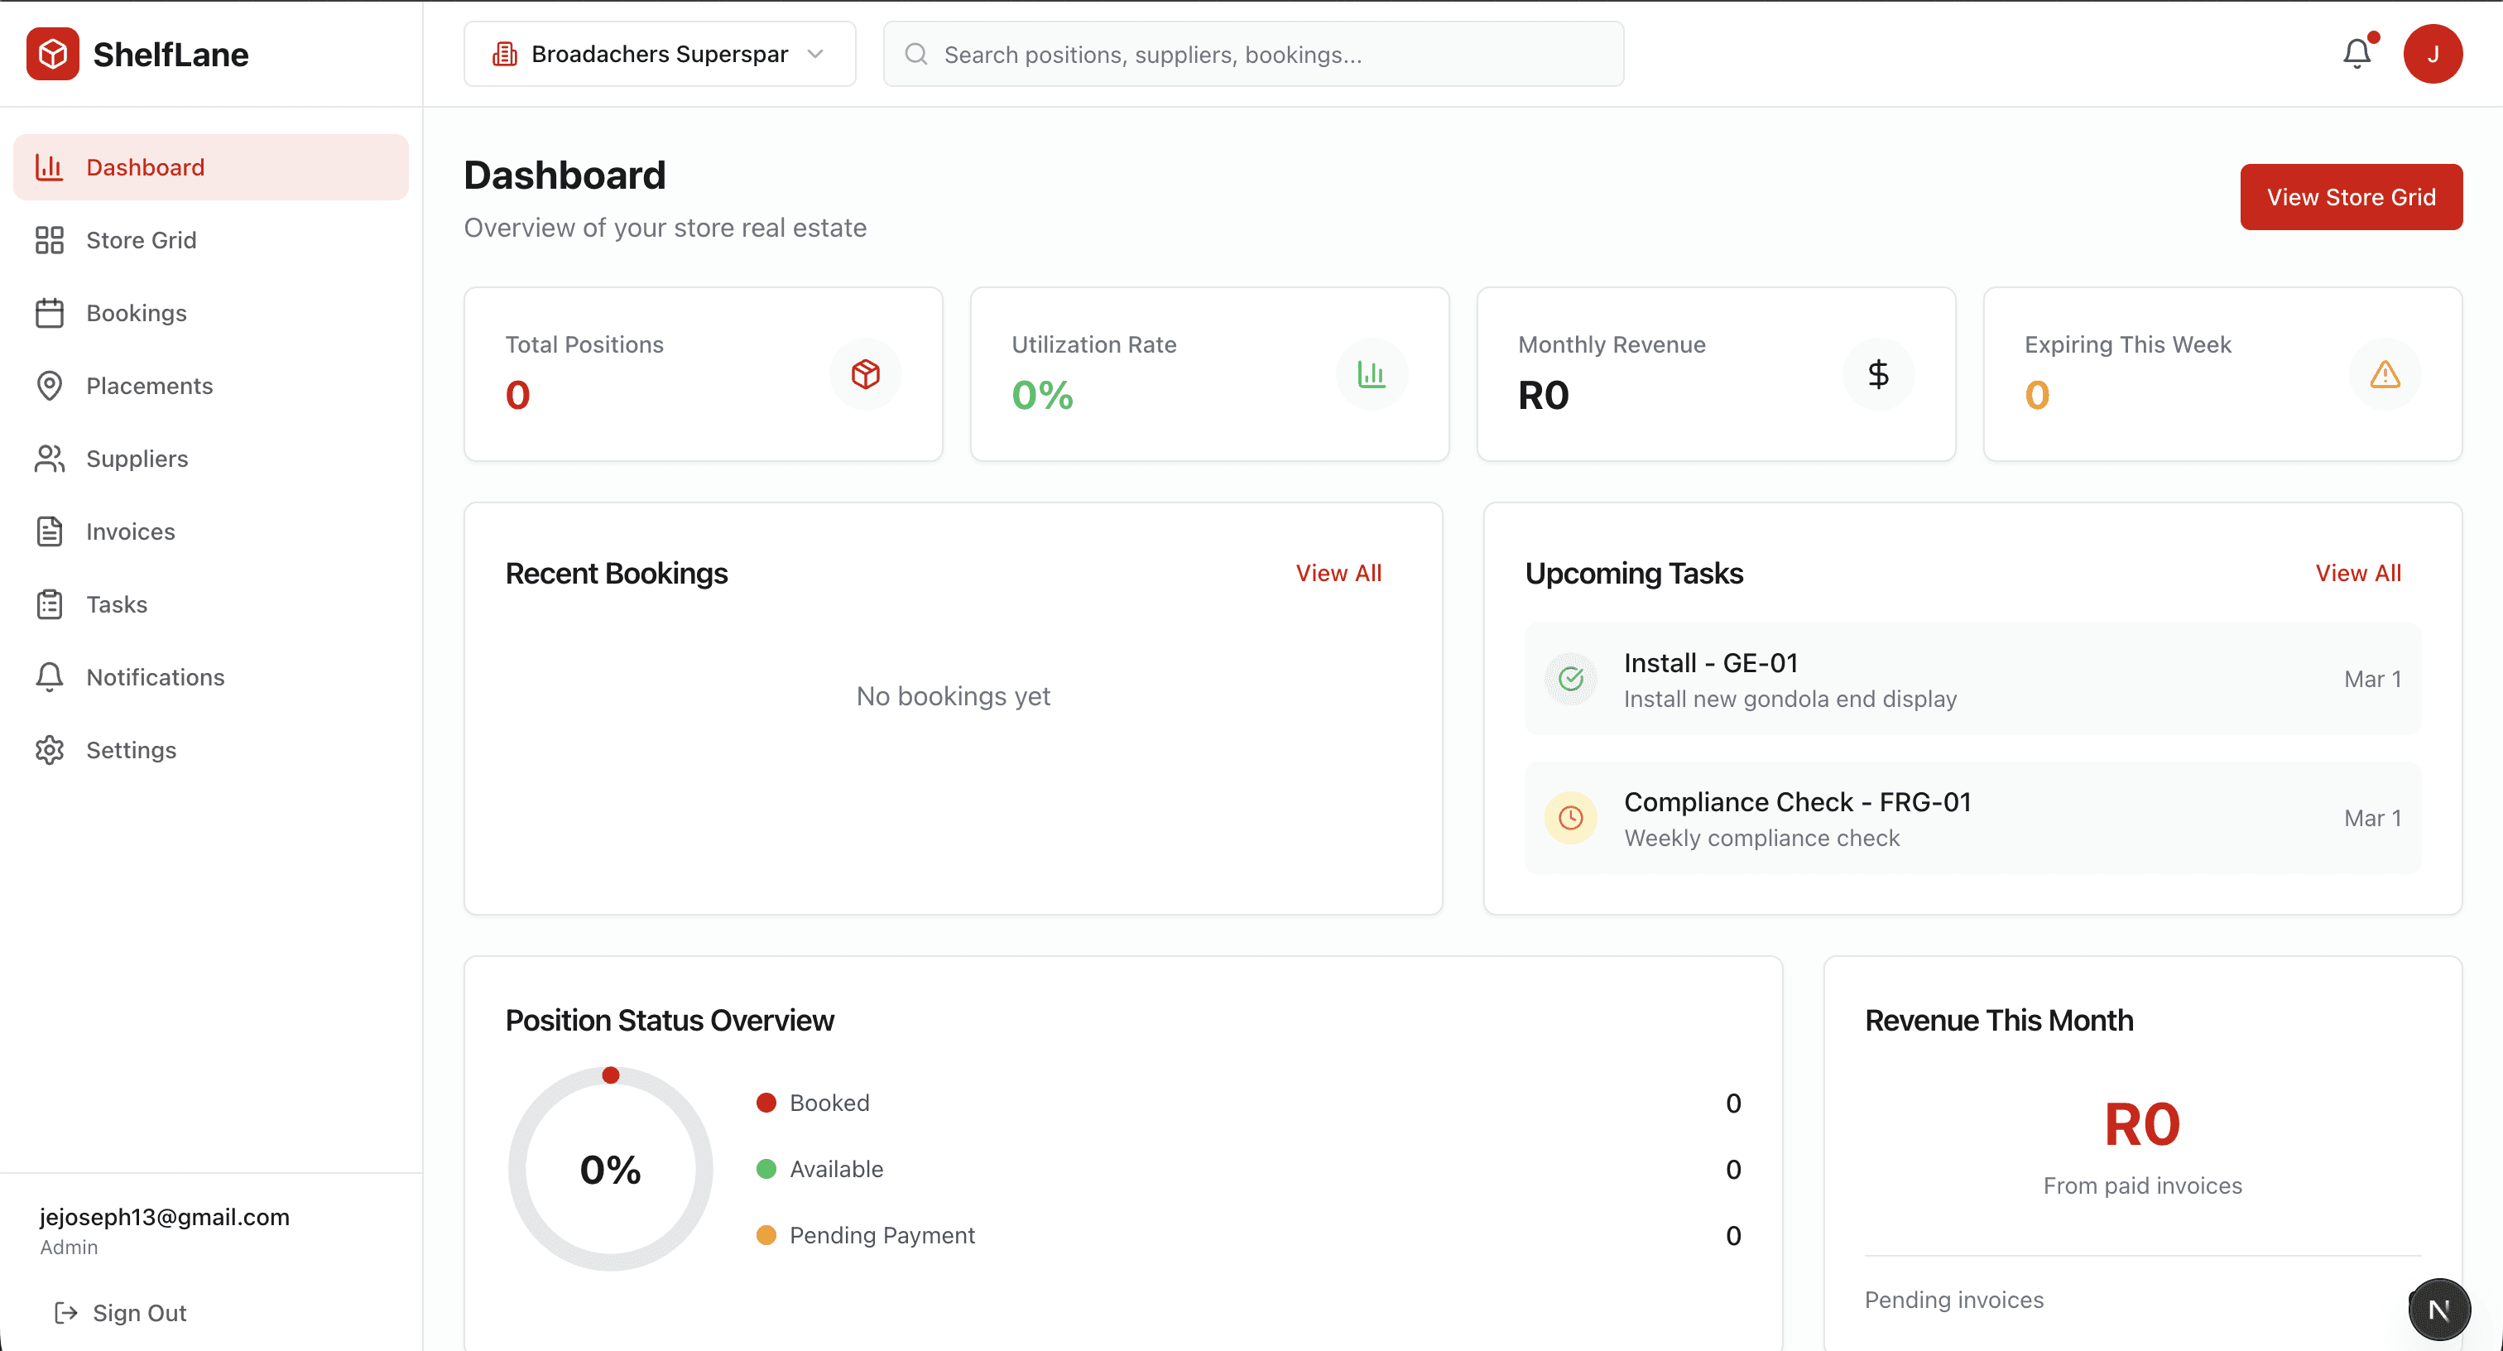Navigate to the Settings section
The image size is (2503, 1351).
pos(131,749)
